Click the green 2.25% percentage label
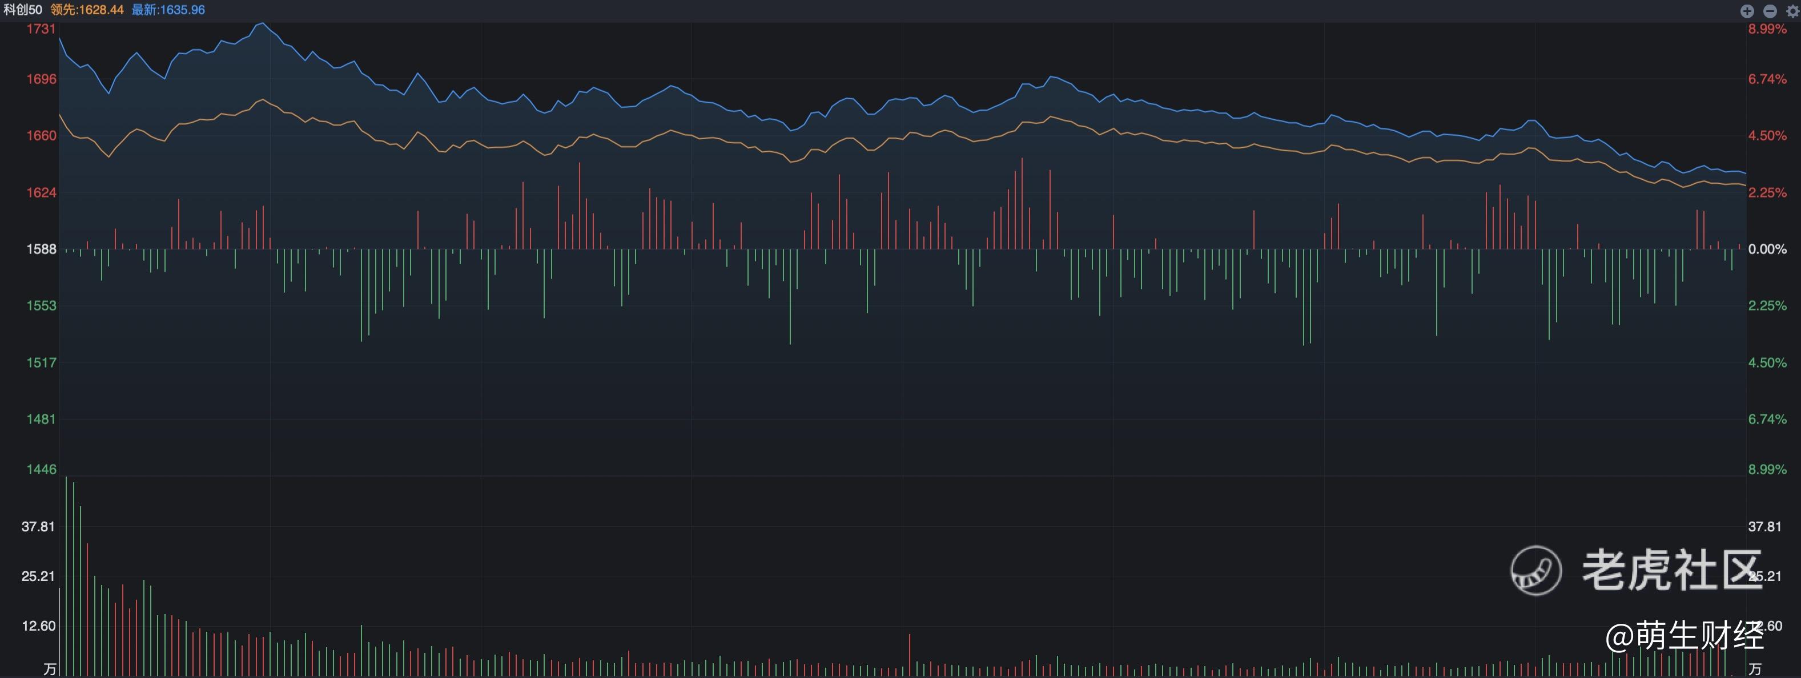This screenshot has width=1801, height=678. click(x=1767, y=305)
